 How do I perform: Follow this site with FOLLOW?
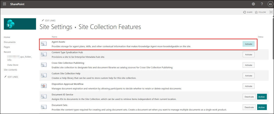pos(260,12)
